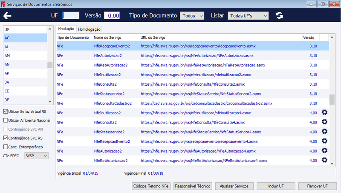Click UF list scrollbar up arrow
Viewport: 341px width, 193px height.
(x=50, y=29)
